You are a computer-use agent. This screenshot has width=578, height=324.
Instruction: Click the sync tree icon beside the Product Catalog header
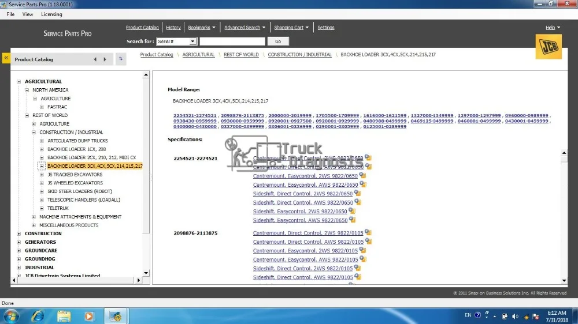point(121,59)
